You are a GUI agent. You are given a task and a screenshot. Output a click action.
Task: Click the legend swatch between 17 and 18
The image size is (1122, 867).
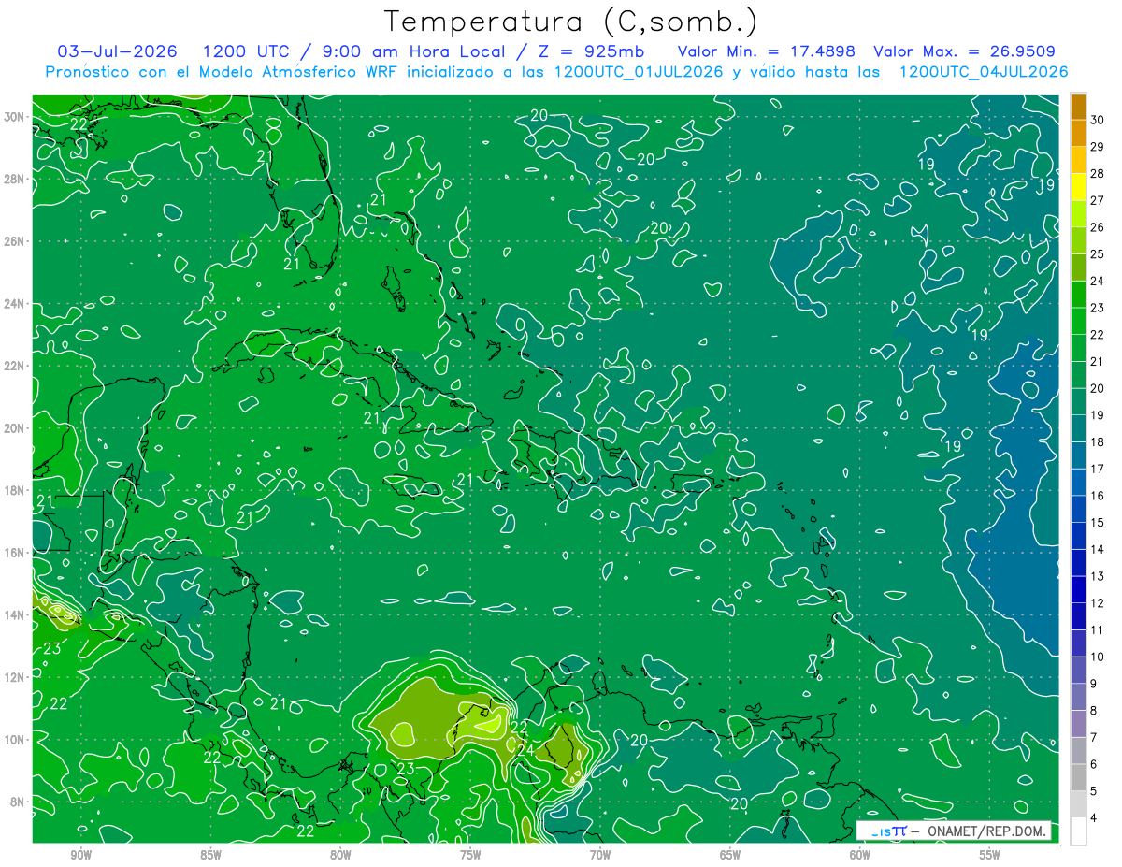click(x=1078, y=455)
